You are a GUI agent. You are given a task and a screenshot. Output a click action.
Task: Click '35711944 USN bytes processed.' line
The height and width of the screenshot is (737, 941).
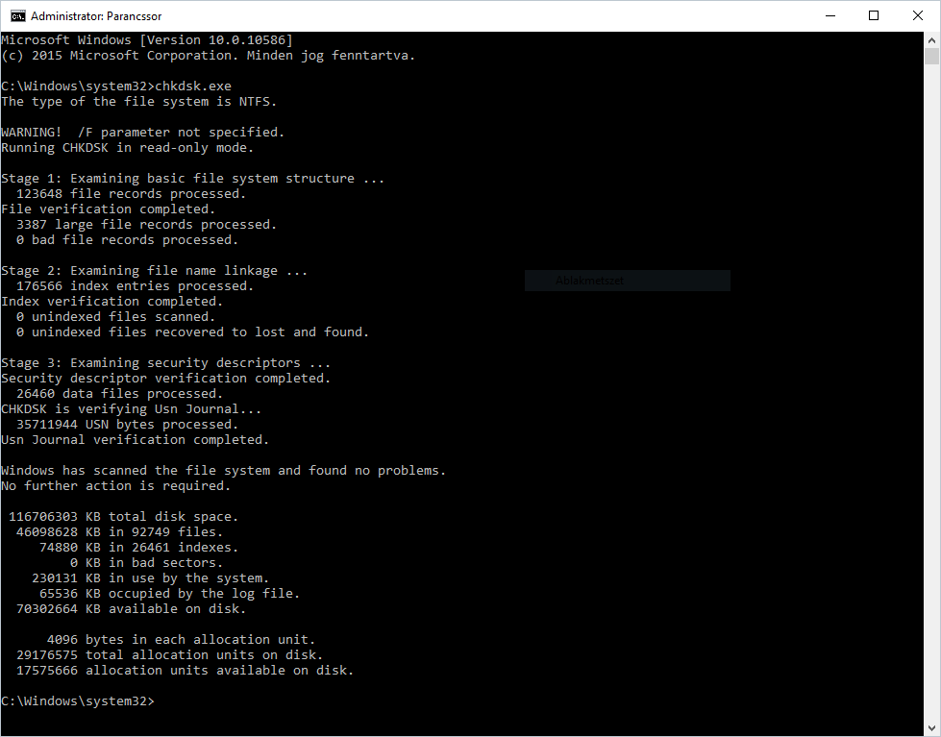127,425
